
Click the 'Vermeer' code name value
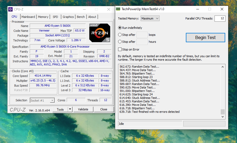tap(44, 30)
